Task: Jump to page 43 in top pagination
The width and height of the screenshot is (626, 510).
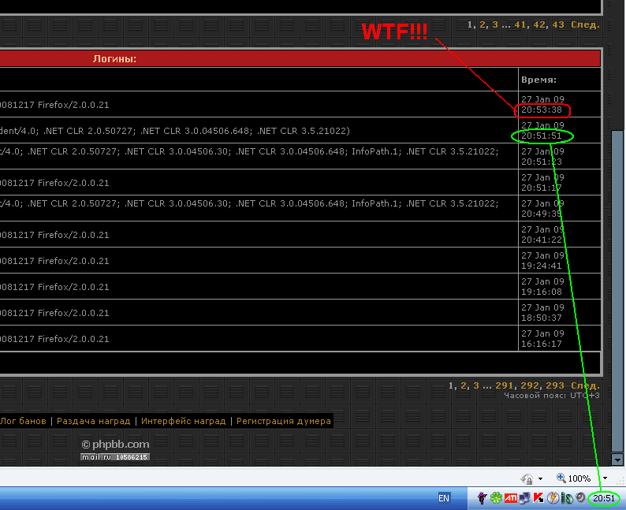Action: (x=558, y=24)
